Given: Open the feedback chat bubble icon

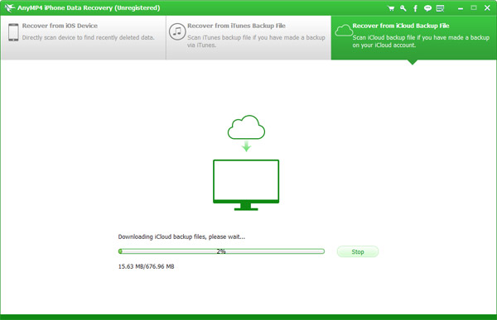Looking at the screenshot, I should pyautogui.click(x=427, y=8).
